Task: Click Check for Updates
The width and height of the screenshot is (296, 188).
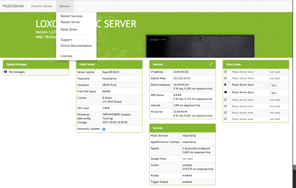Action: click(42, 6)
